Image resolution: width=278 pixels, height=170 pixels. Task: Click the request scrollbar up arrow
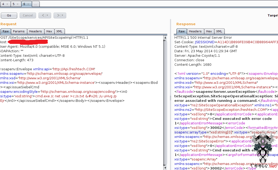(165, 37)
